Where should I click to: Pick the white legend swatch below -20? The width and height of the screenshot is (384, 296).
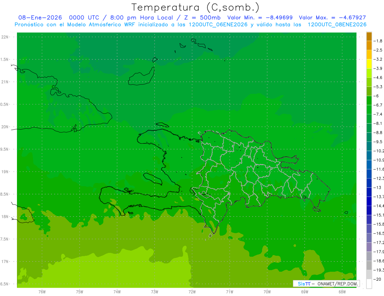pyautogui.click(x=369, y=284)
